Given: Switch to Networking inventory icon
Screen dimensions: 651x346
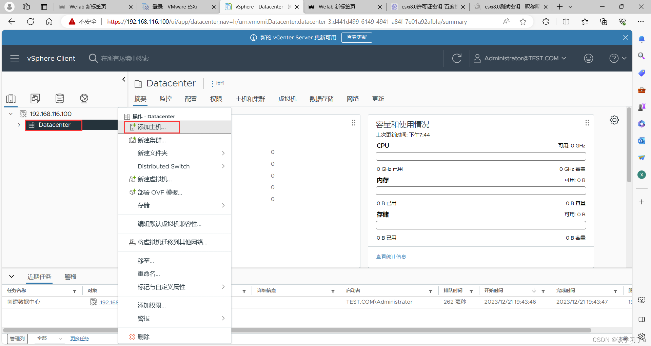Looking at the screenshot, I should [x=84, y=98].
